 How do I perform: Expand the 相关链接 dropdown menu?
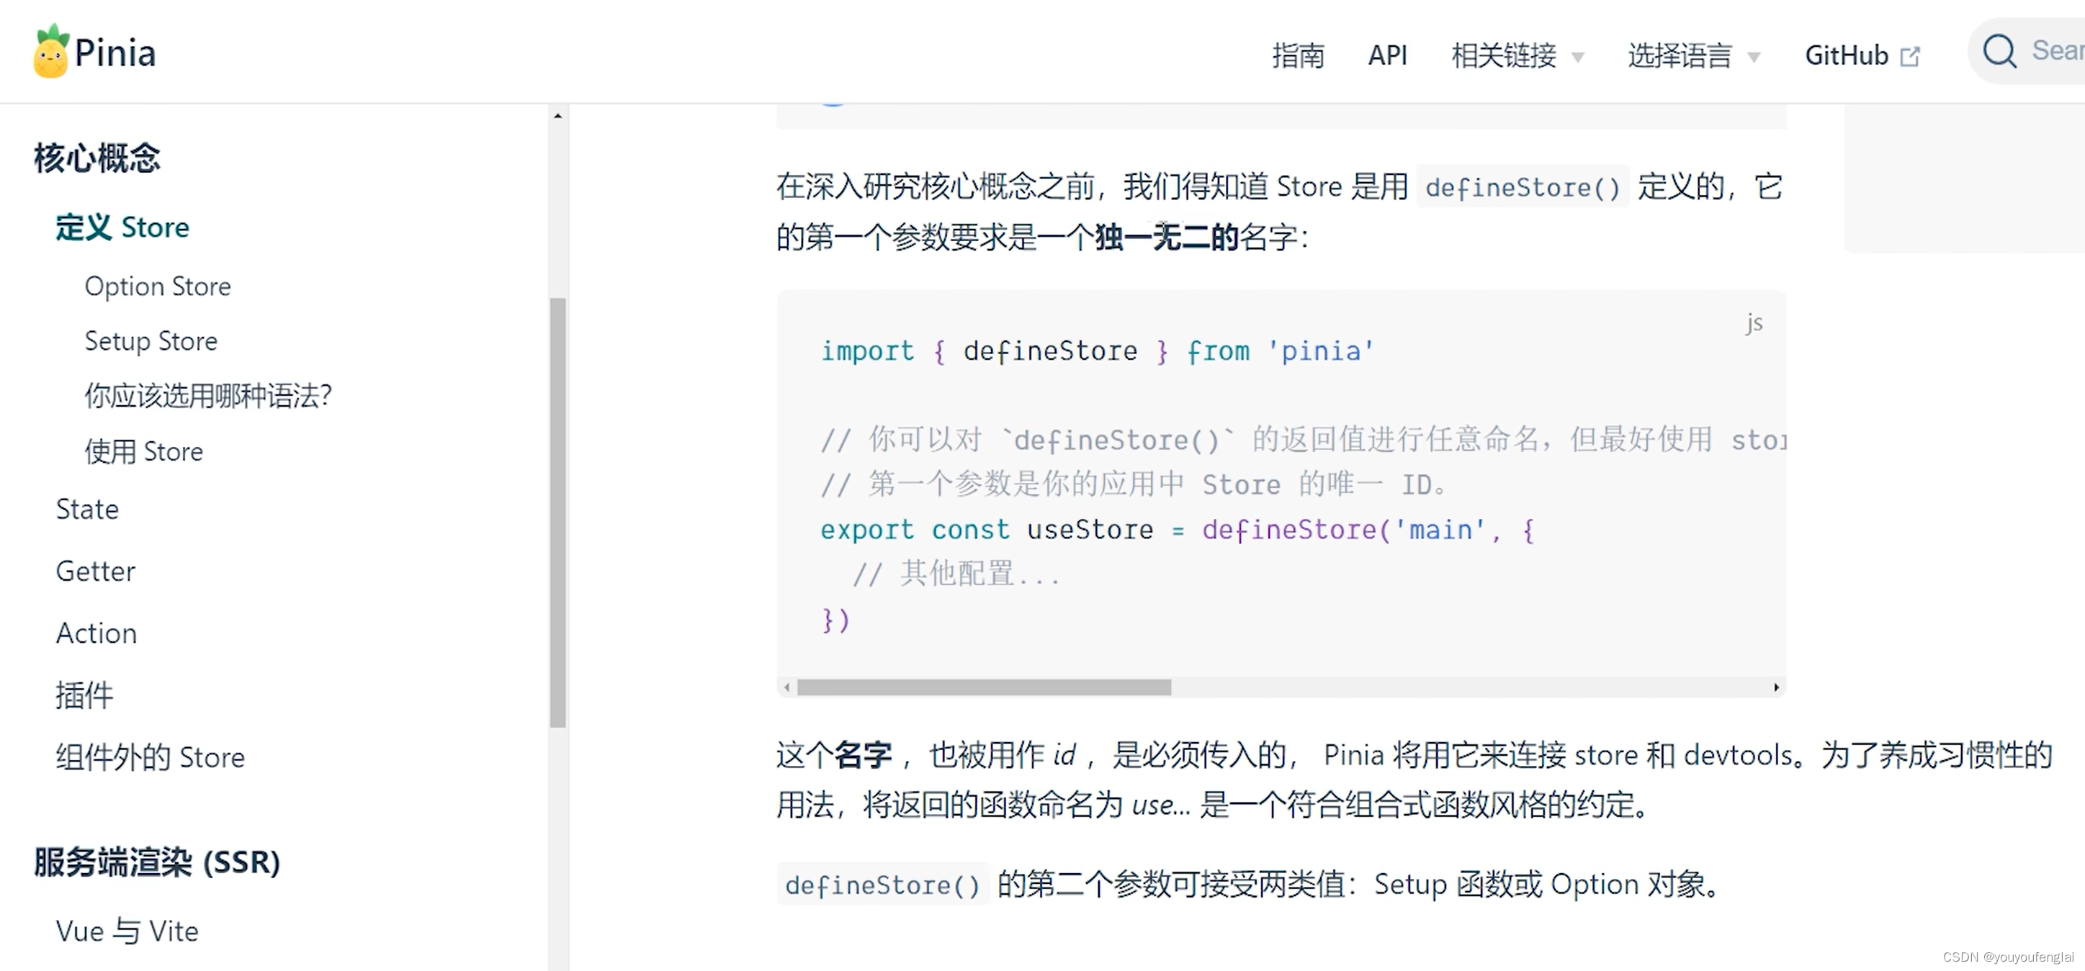tap(1517, 55)
